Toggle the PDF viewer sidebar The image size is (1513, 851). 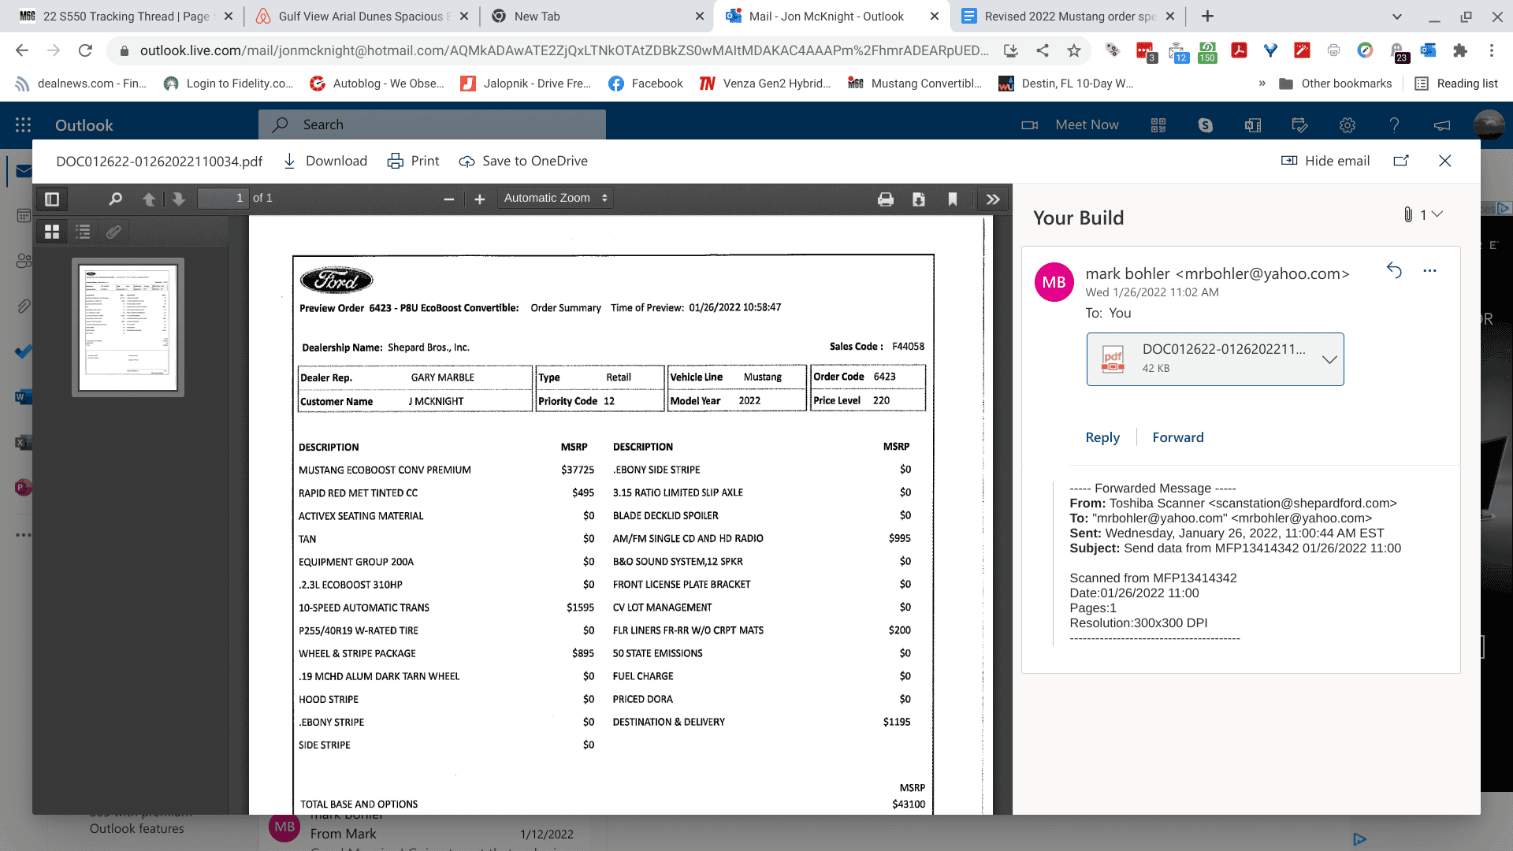coord(52,199)
